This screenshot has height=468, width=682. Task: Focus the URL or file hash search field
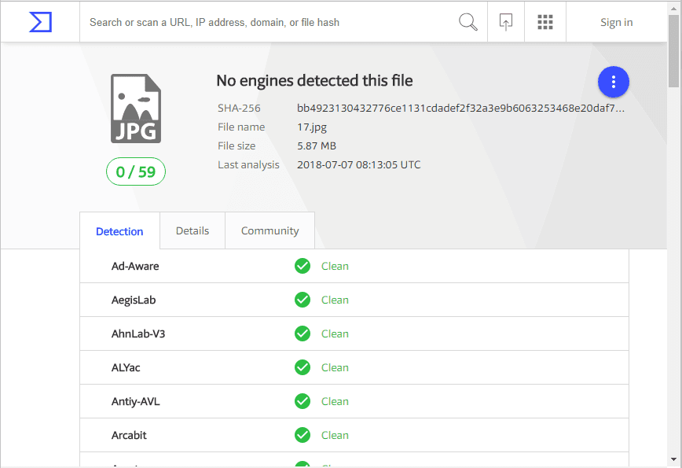269,22
